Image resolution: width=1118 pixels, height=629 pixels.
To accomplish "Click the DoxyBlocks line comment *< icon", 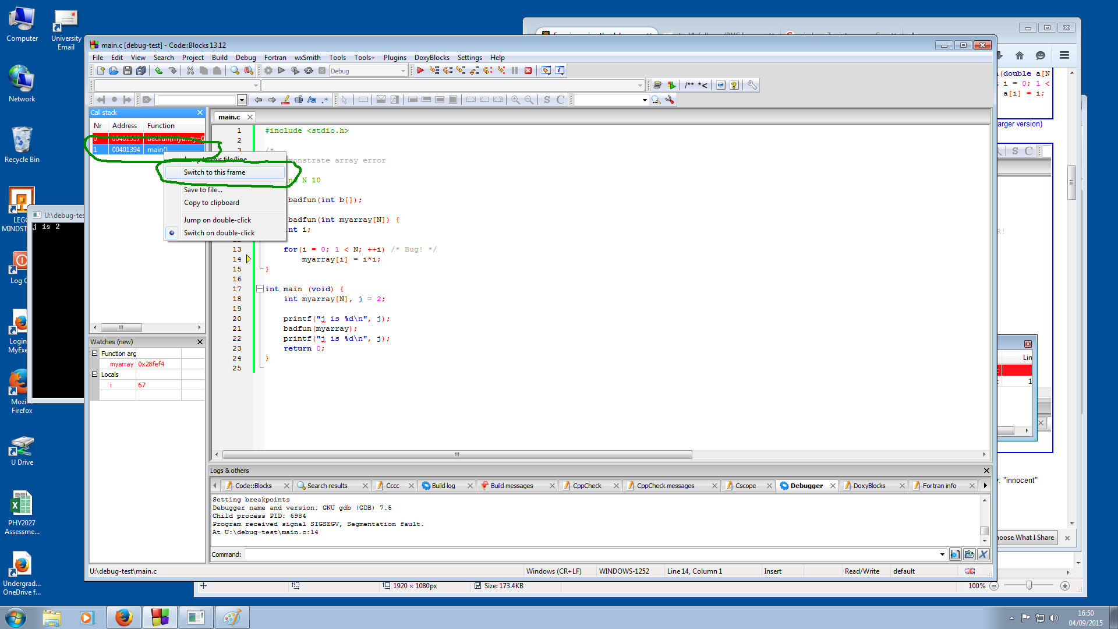I will click(703, 85).
